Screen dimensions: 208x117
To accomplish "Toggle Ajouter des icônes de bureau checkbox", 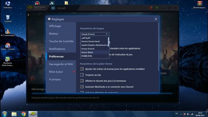I will coord(82,69).
